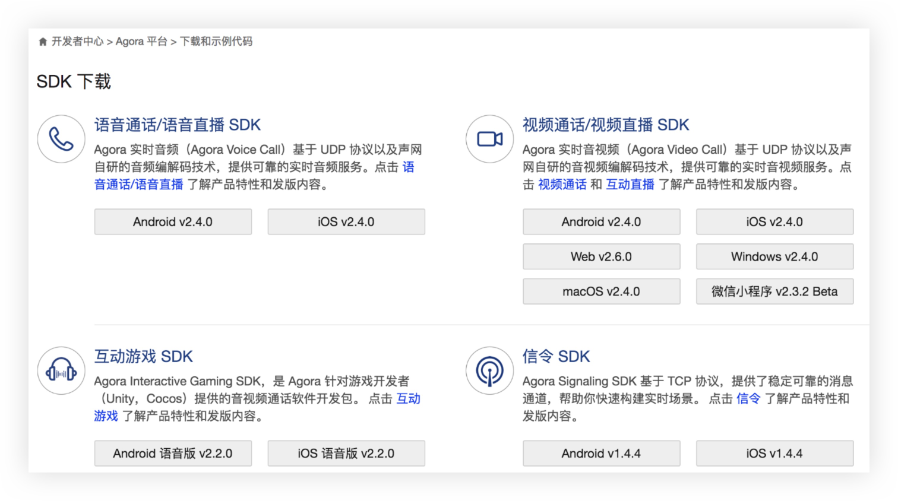
Task: Download the Windows v2.4.0 SDK
Action: pos(775,256)
